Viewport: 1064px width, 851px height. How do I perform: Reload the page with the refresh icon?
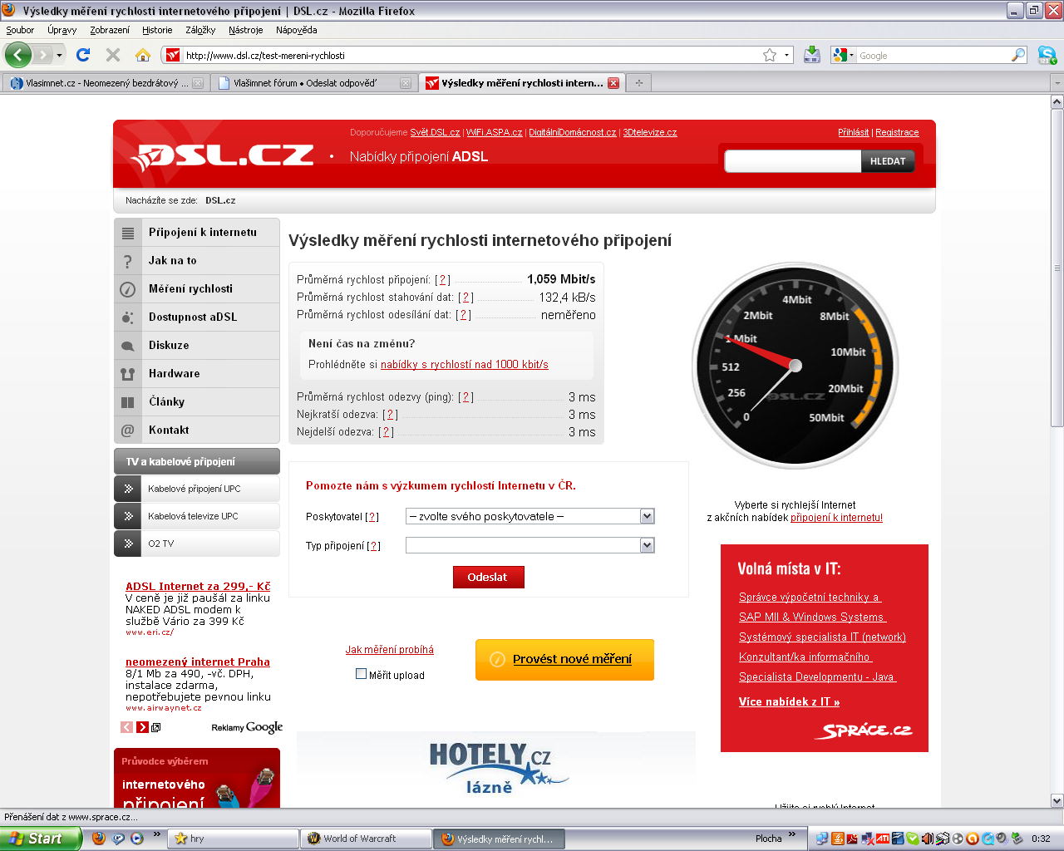[83, 55]
